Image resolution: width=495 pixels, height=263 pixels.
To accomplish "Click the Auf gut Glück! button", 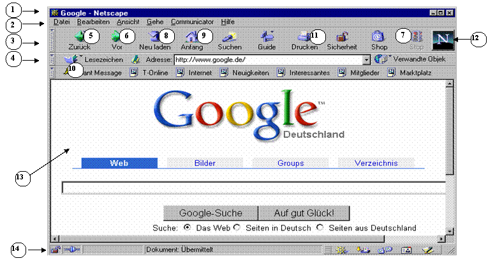I will [304, 213].
